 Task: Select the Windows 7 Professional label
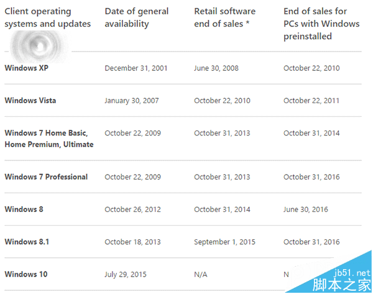pos(46,177)
